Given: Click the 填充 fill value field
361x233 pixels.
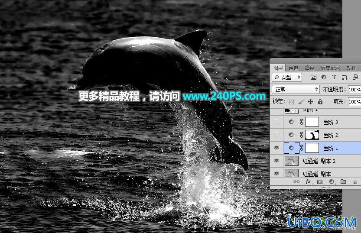Looking at the screenshot, I should coord(354,101).
